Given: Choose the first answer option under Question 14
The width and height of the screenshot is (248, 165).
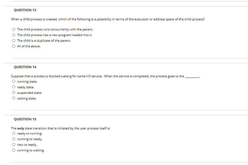Looking at the screenshot, I should pos(13,81).
